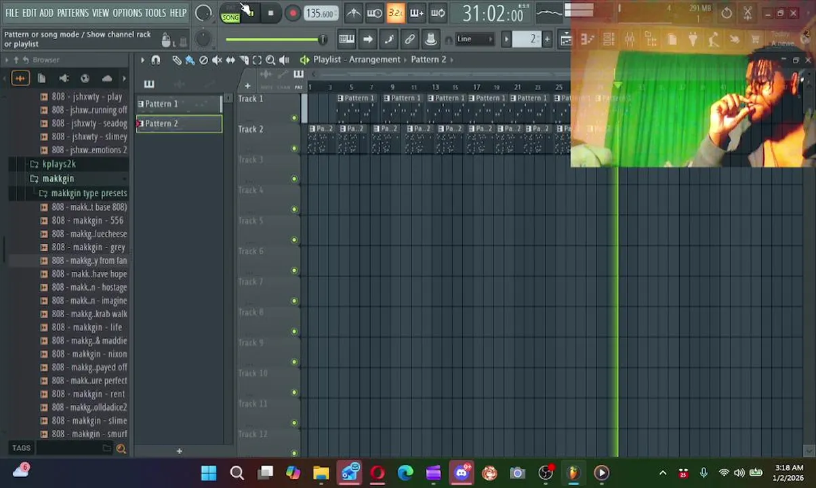Select the playlist Paint brush tool
The width and height of the screenshot is (816, 488).
point(190,60)
